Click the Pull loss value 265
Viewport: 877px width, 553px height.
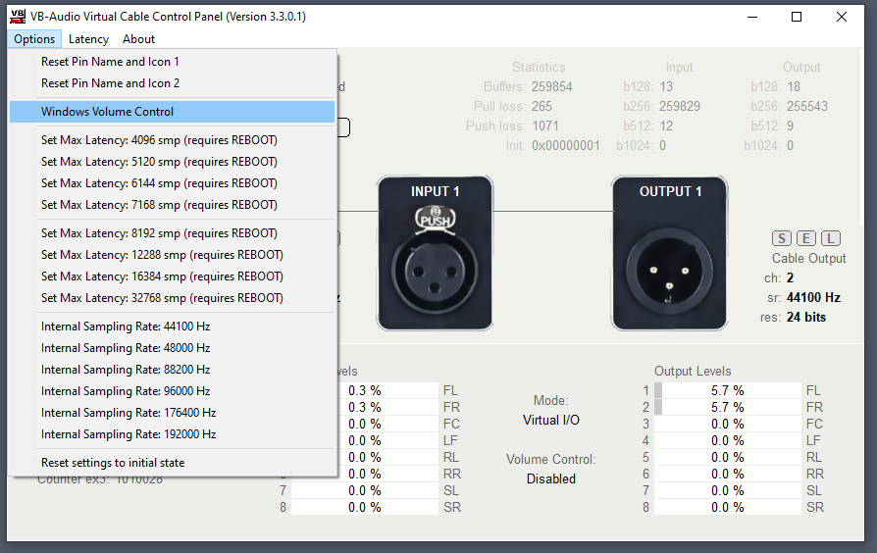tap(542, 106)
